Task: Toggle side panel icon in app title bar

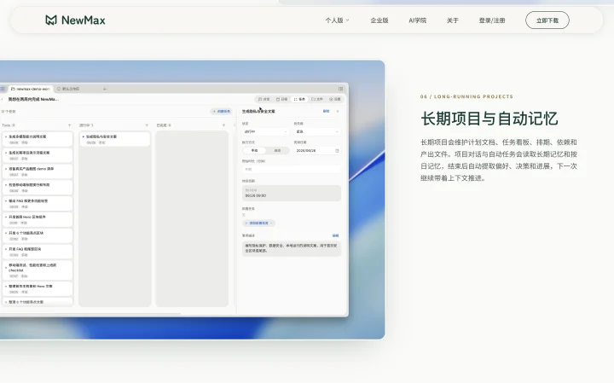Action: coord(340,89)
